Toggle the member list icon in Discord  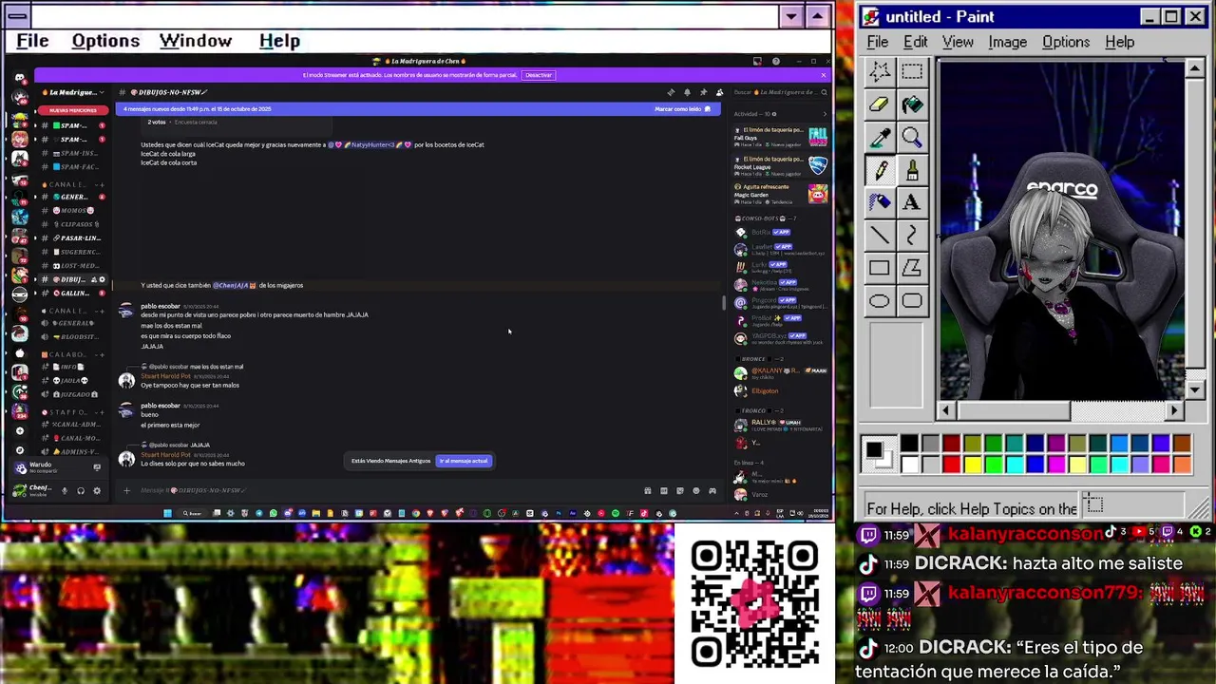click(719, 92)
